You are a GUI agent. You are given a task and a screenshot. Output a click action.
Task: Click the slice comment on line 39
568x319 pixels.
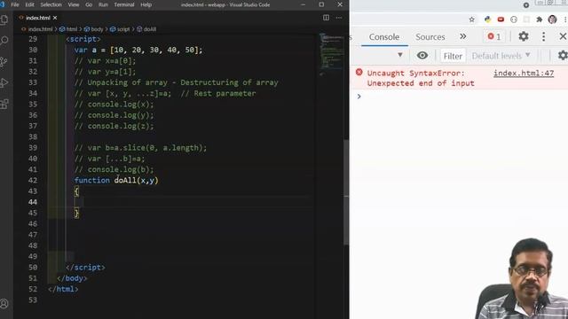tap(140, 148)
